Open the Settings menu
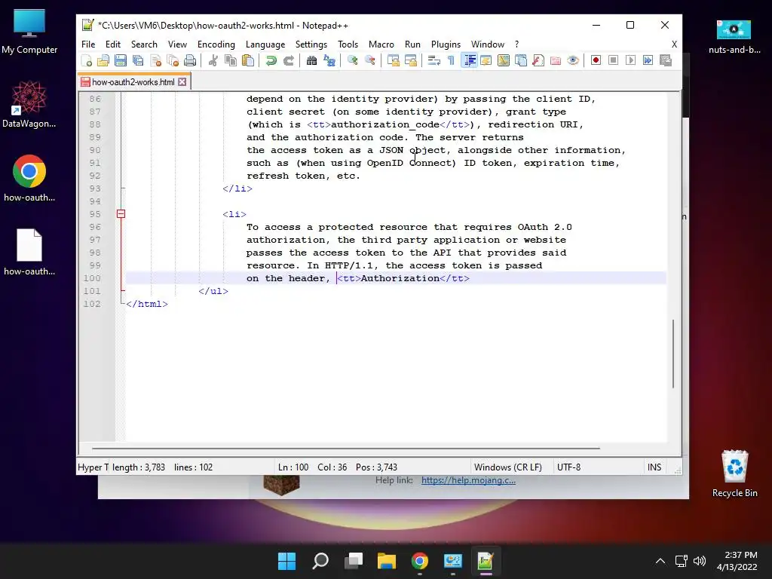The width and height of the screenshot is (772, 579). (311, 44)
